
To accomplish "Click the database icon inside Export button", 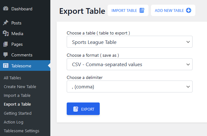I will tap(76, 109).
